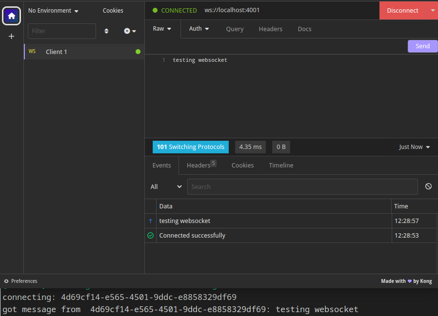The width and height of the screenshot is (438, 316).
Task: Open the Raw message format dropdown
Action: [x=162, y=29]
